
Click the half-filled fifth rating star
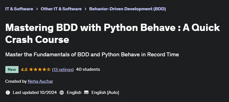[x=48, y=69]
